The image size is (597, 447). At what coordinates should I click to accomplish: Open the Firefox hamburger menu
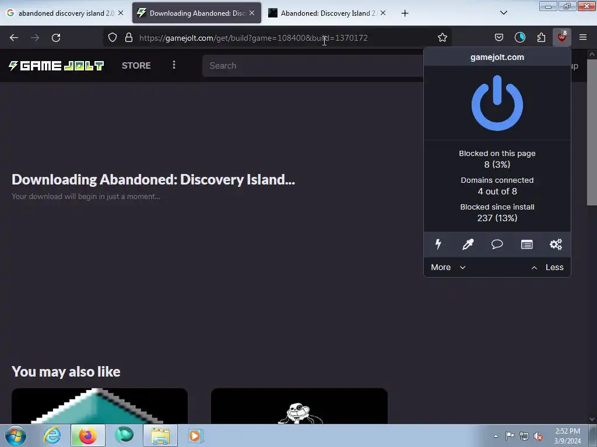click(583, 37)
